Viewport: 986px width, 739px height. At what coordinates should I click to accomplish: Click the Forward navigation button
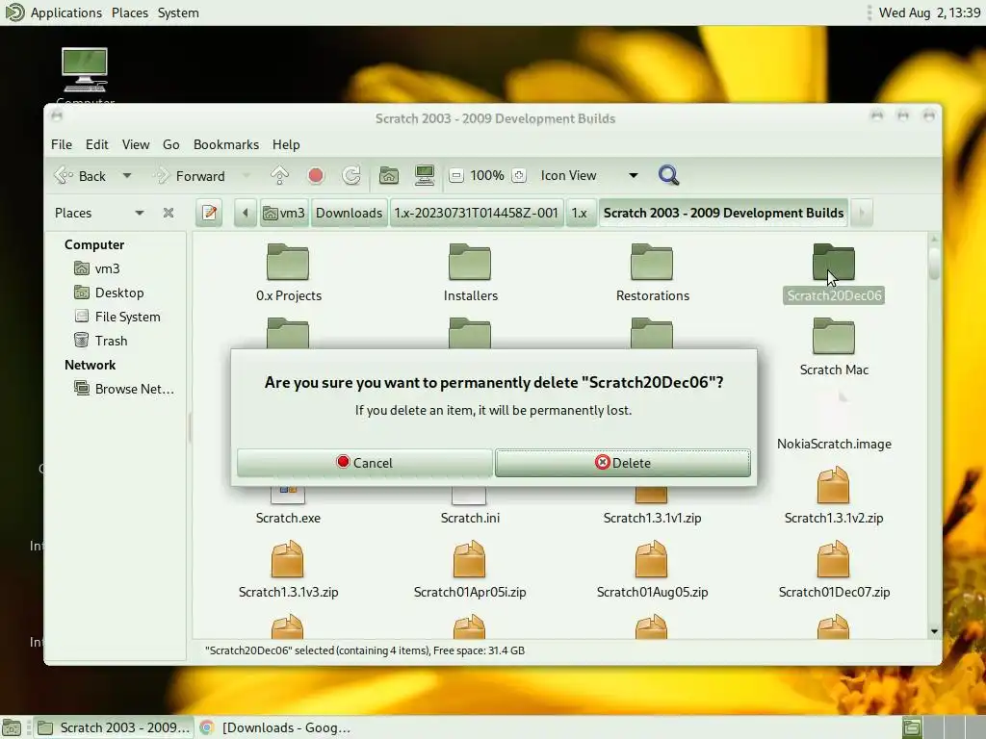[190, 176]
